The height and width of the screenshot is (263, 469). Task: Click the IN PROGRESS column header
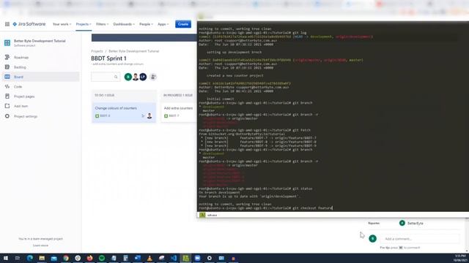[178, 95]
